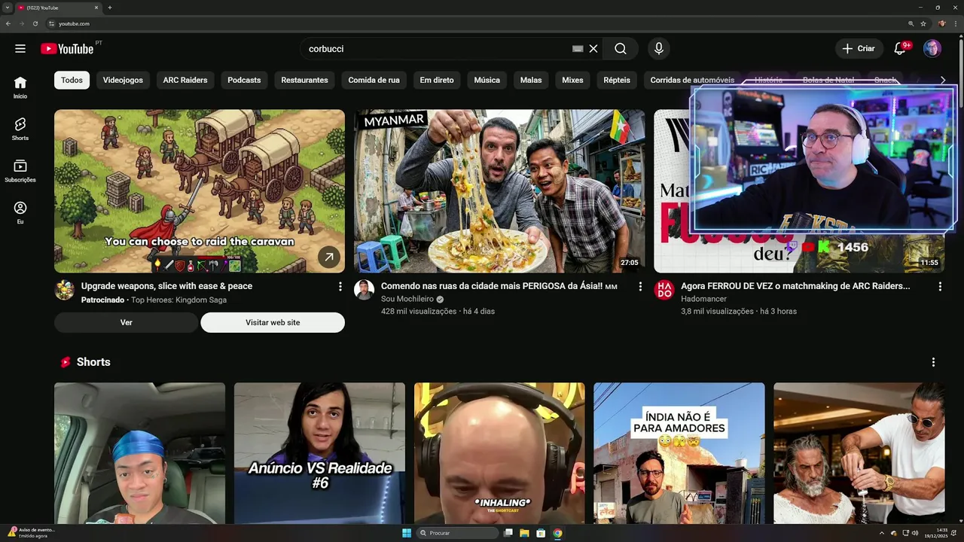The image size is (964, 542).
Task: Click the YouTube logo
Action: [67, 48]
